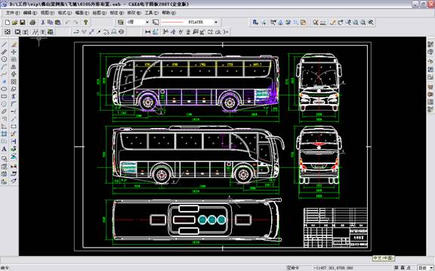Image resolution: width=435 pixels, height=271 pixels.
Task: Open the 编辑 menu
Action: 30,13
